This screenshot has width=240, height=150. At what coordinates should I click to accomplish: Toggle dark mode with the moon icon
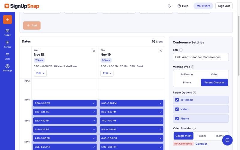169,6
